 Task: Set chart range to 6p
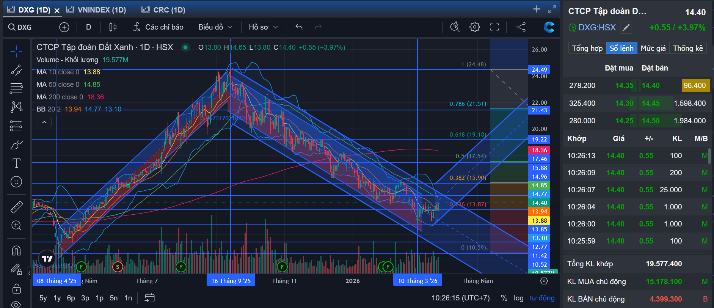71,298
